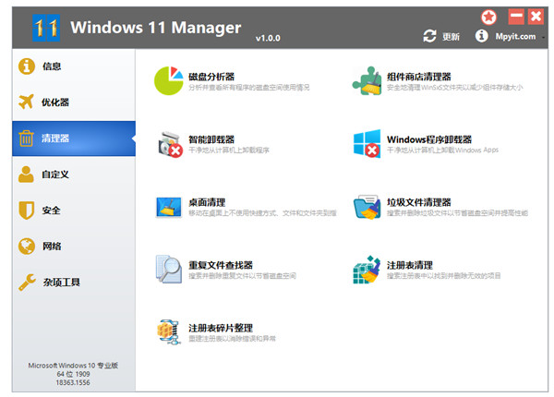Viewport: 554px width, 397px height.
Task: Close the Windows 11 Manager window
Action: pos(536,17)
